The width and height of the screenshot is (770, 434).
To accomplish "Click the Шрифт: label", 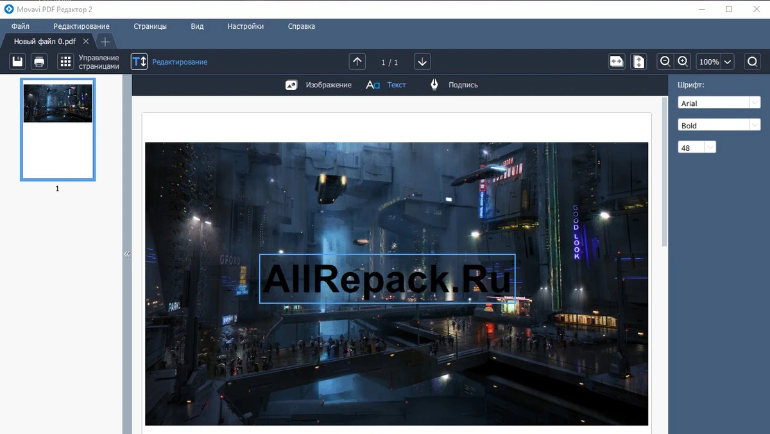I will (x=691, y=85).
